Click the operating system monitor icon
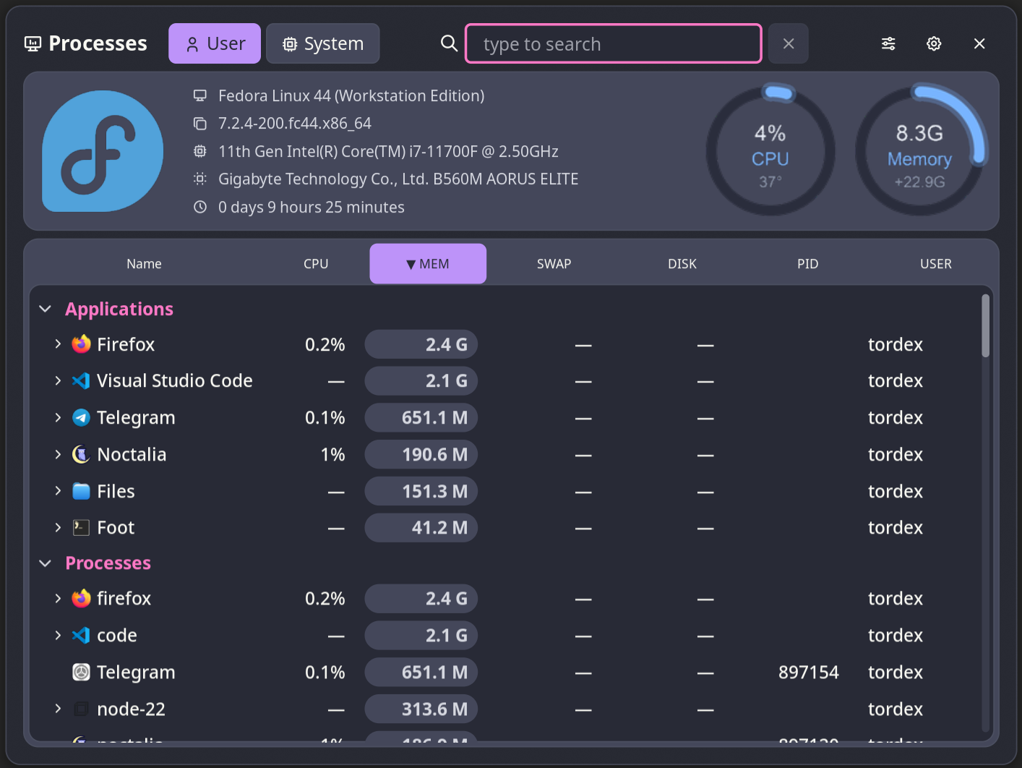Viewport: 1022px width, 768px height. 200,95
